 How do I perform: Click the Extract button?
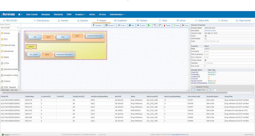(141, 26)
